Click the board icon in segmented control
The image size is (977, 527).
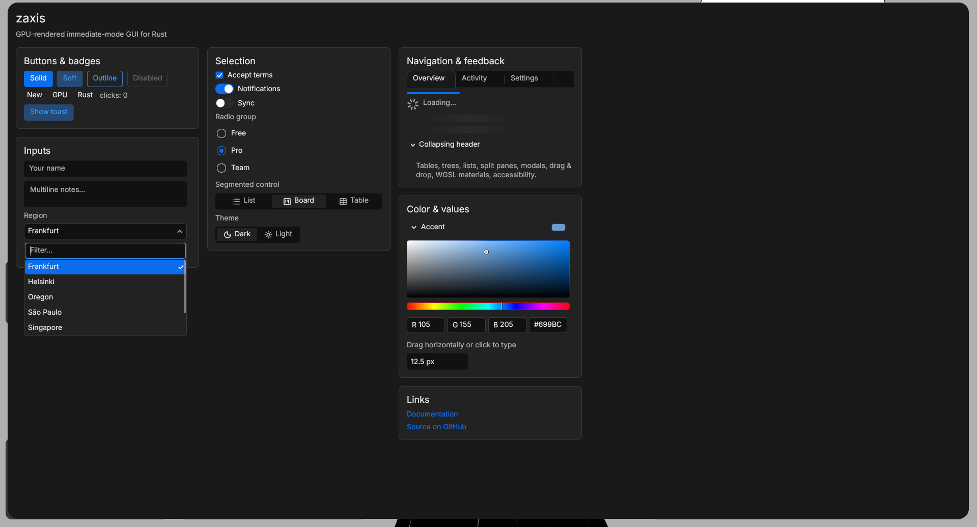click(287, 201)
